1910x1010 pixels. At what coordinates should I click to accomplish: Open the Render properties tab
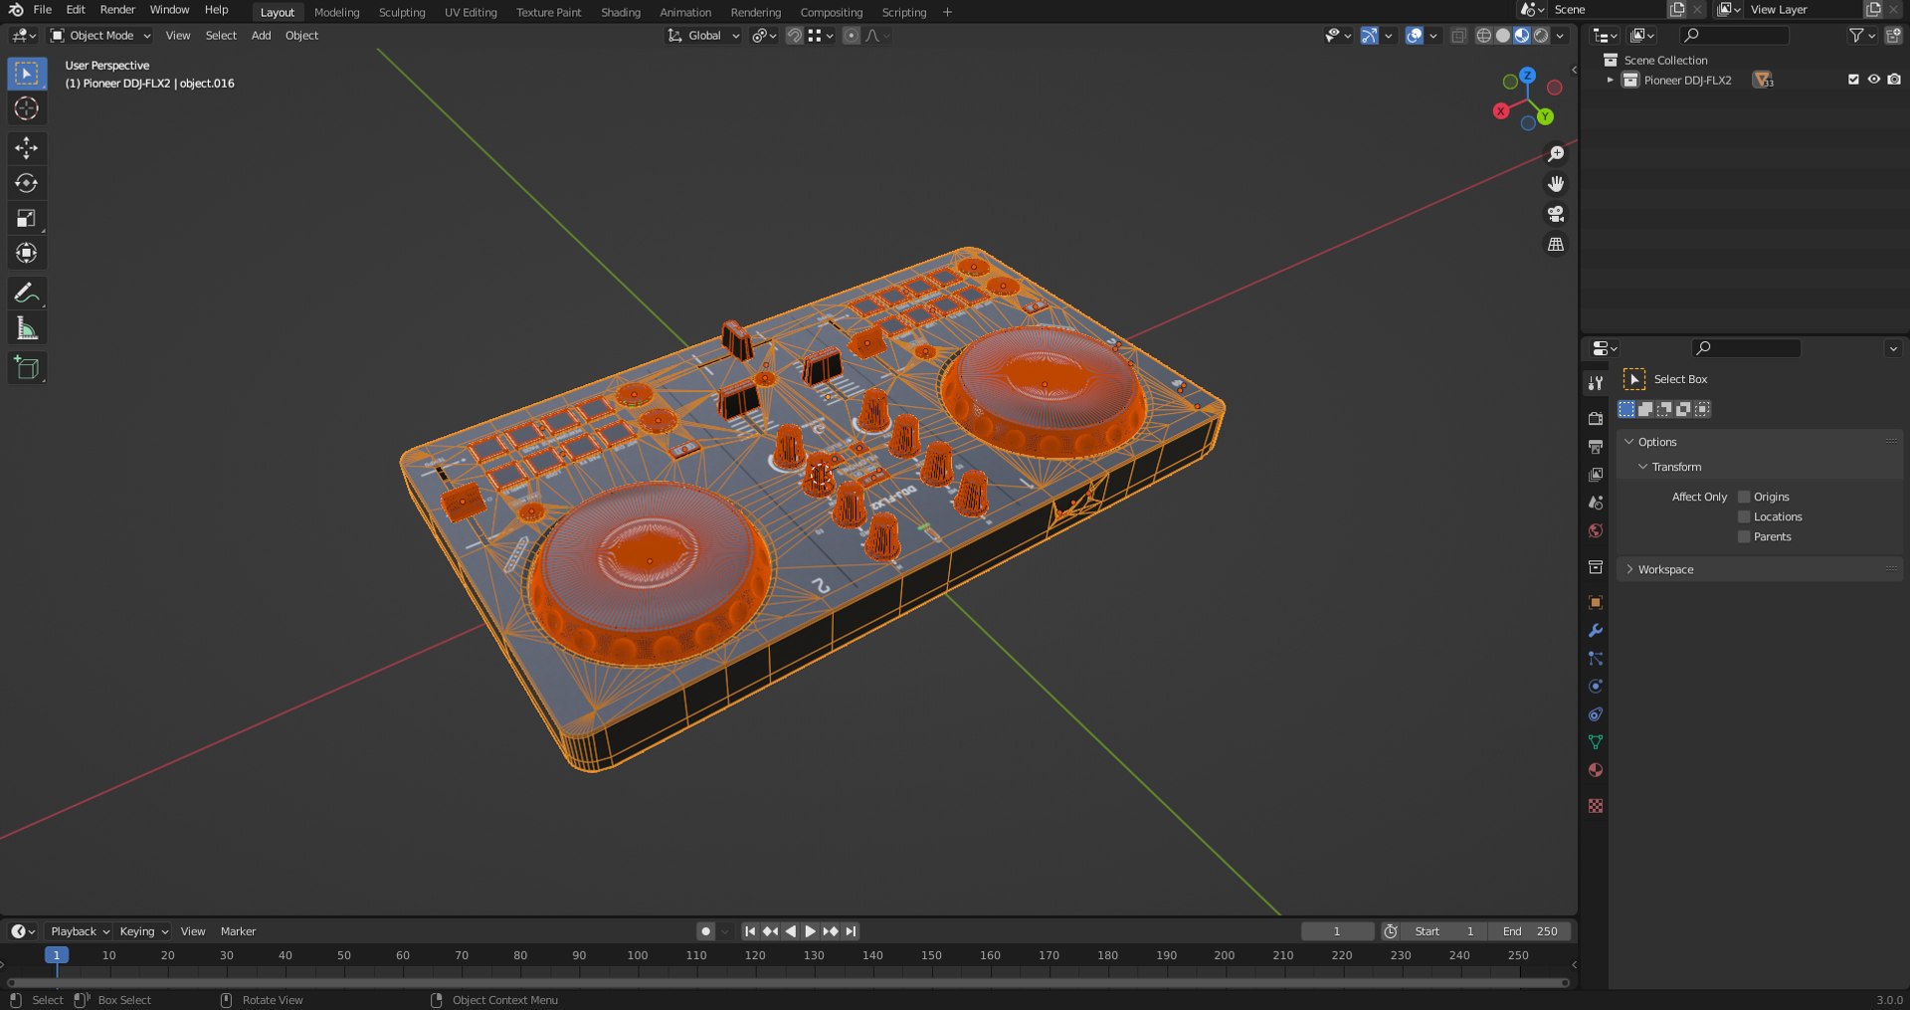click(x=1596, y=419)
